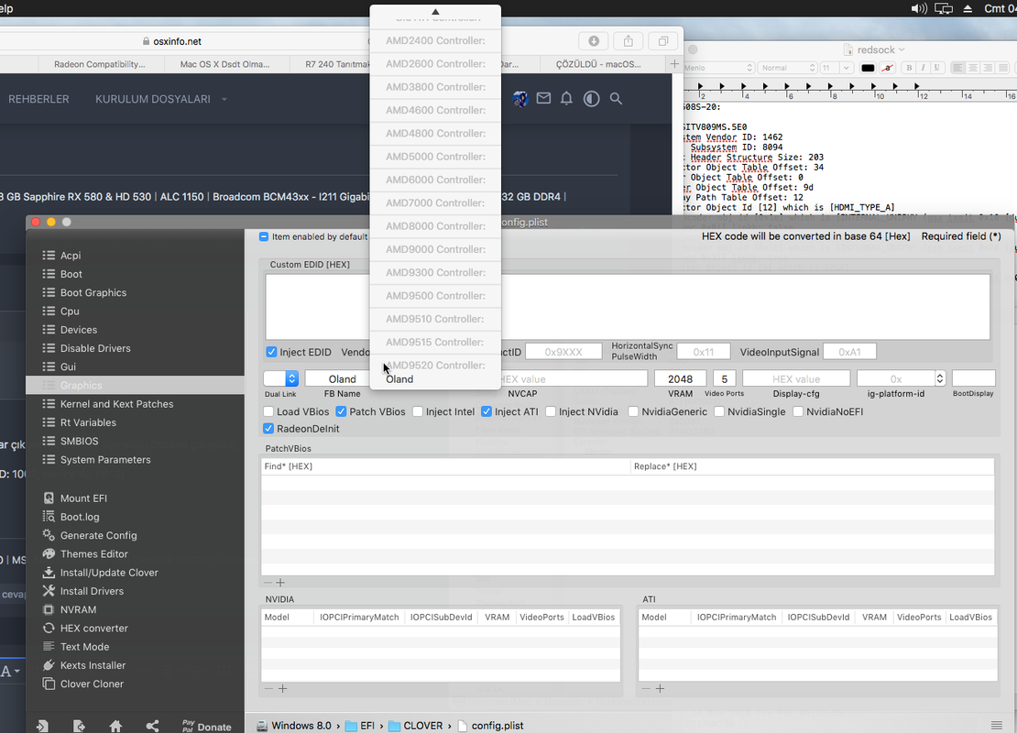Add row to ATI table
The height and width of the screenshot is (733, 1017).
click(x=661, y=689)
